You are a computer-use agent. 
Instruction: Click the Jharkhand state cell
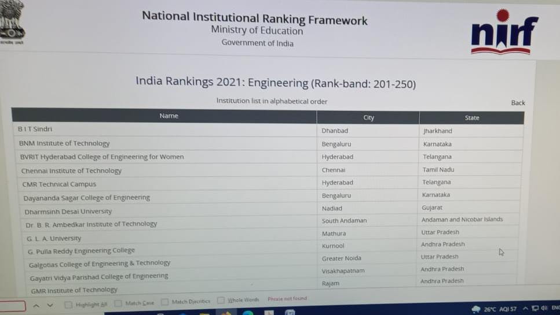point(437,131)
